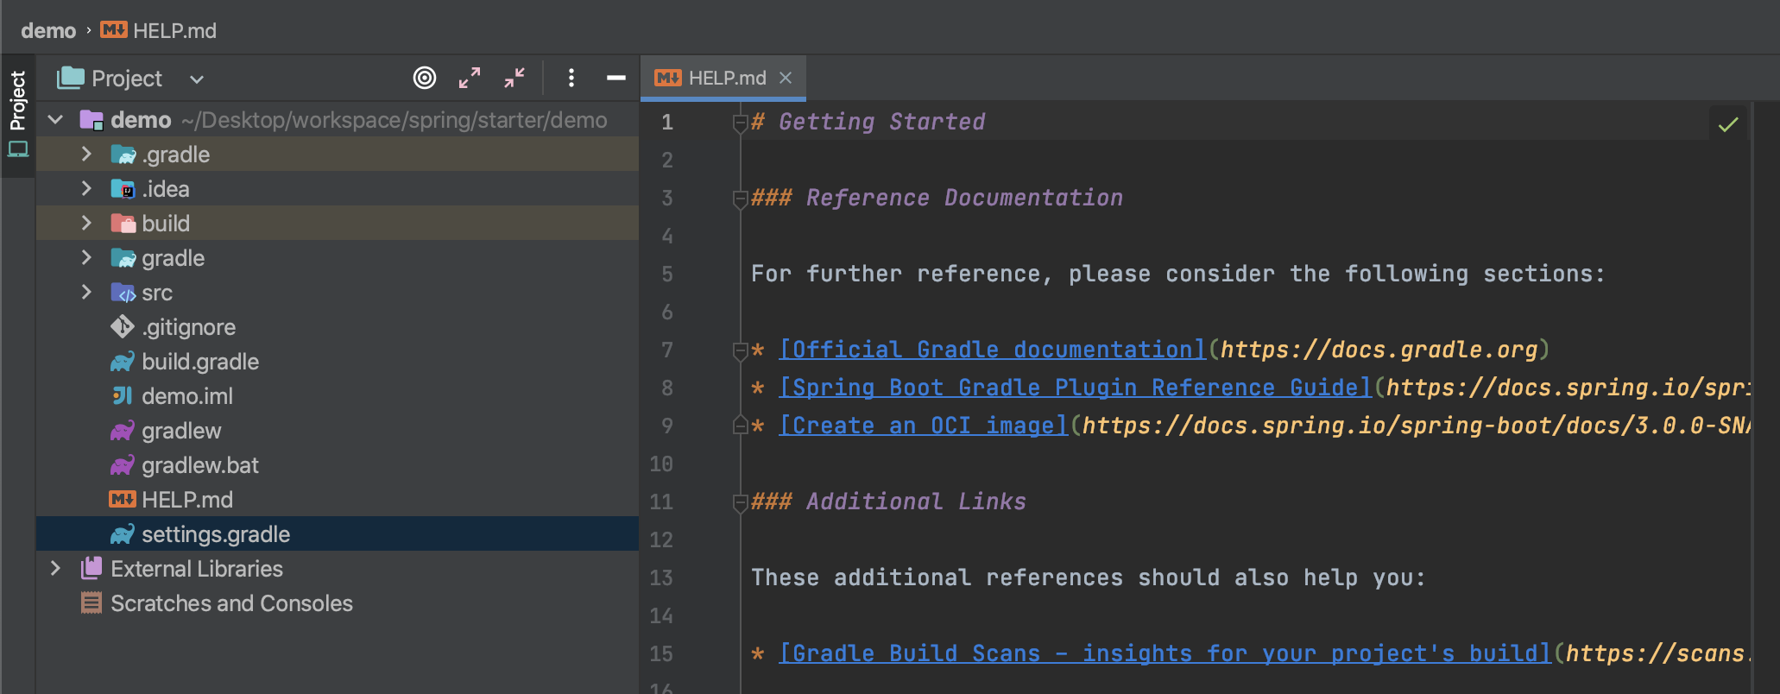Click demo in the navigation breadcrumb
1780x694 pixels.
pyautogui.click(x=48, y=31)
